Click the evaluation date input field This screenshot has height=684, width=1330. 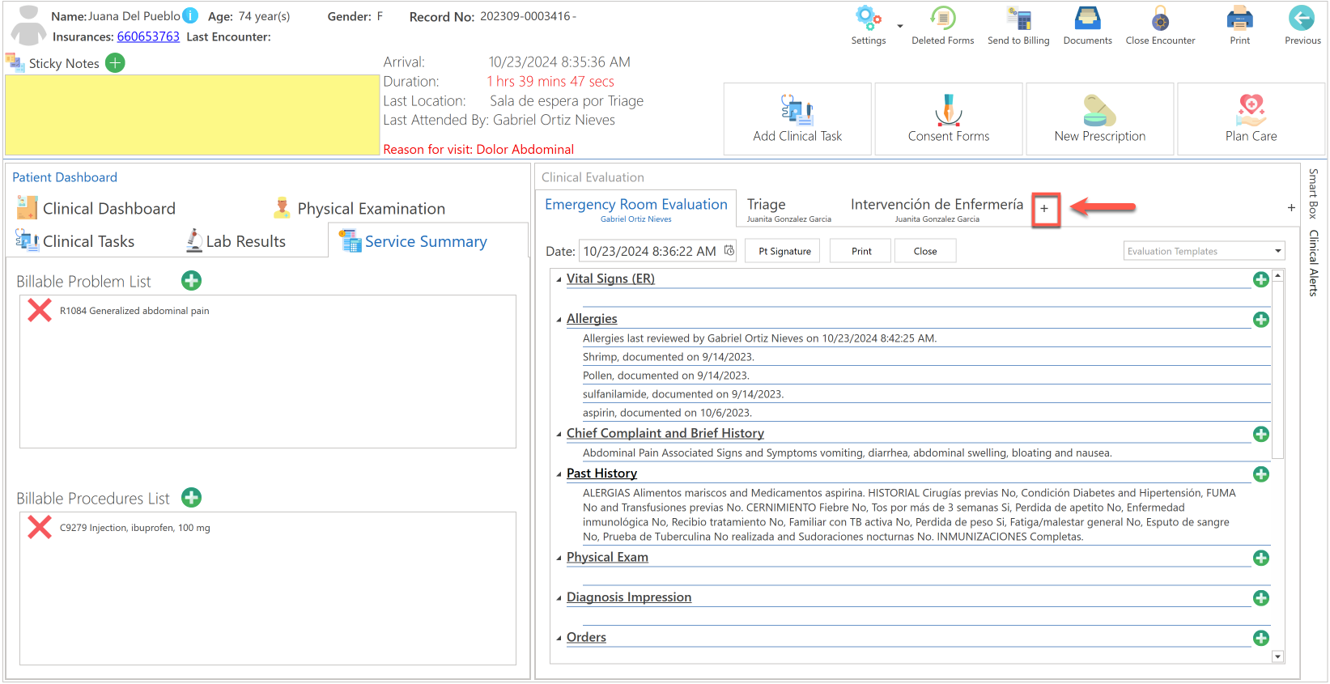650,251
